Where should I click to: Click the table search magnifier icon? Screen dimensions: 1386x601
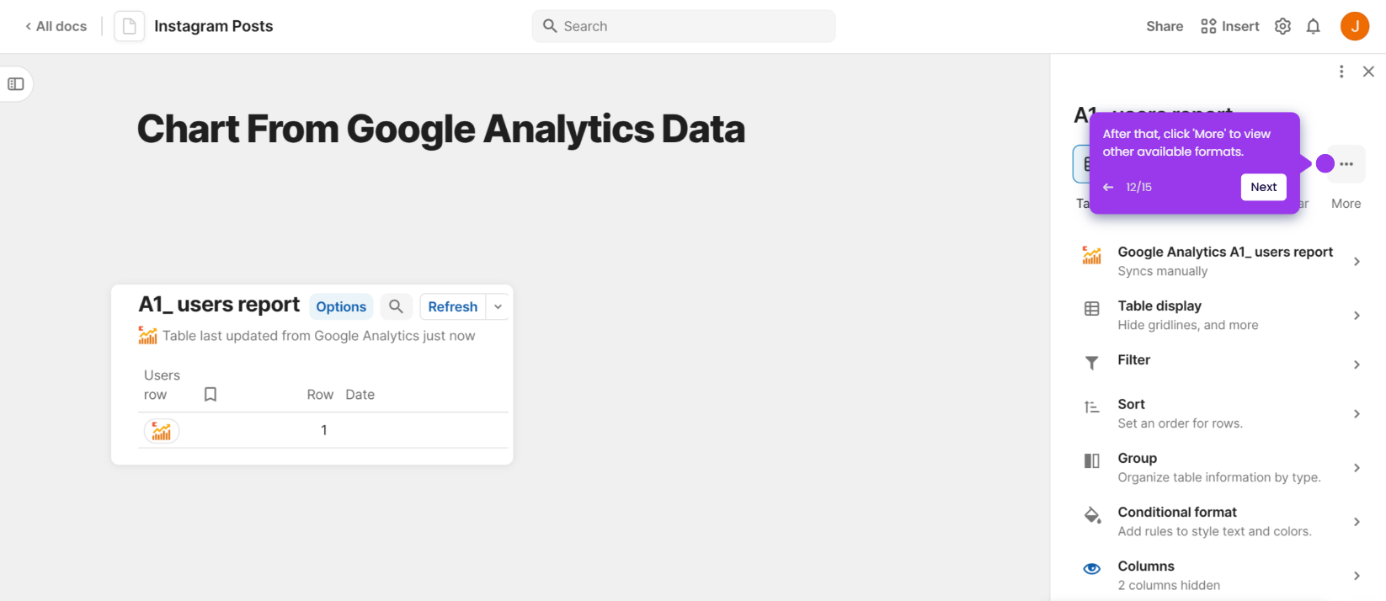pyautogui.click(x=396, y=306)
